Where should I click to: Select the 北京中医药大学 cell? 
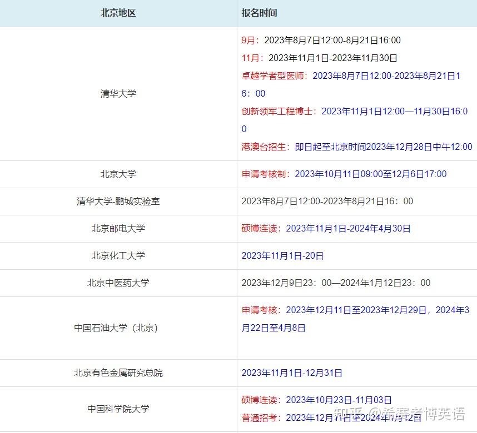coord(118,283)
